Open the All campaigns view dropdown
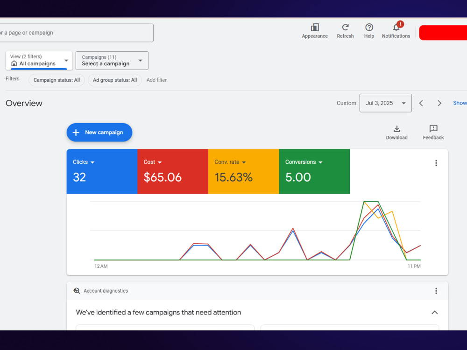This screenshot has width=467, height=350. [x=39, y=60]
